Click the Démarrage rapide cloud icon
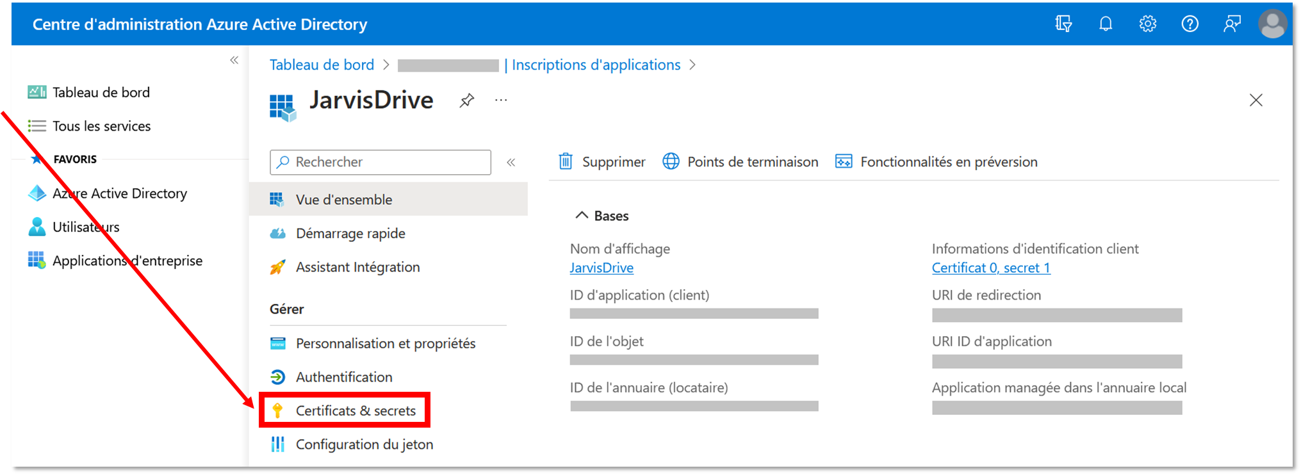The width and height of the screenshot is (1301, 475). pyautogui.click(x=277, y=234)
